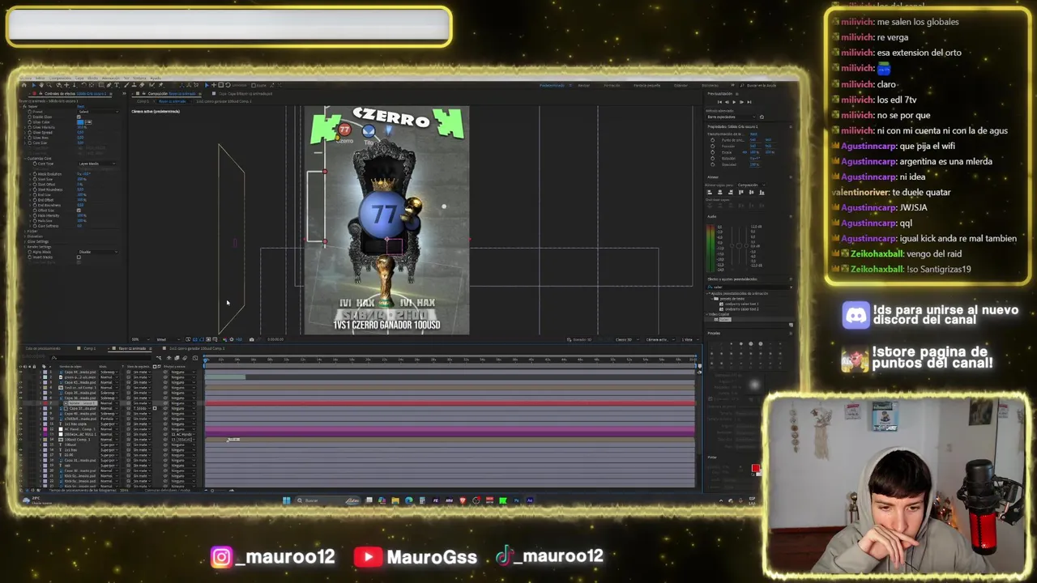1037x583 pixels.
Task: Toggle visibility eye of layer 10
Action: [x=20, y=419]
